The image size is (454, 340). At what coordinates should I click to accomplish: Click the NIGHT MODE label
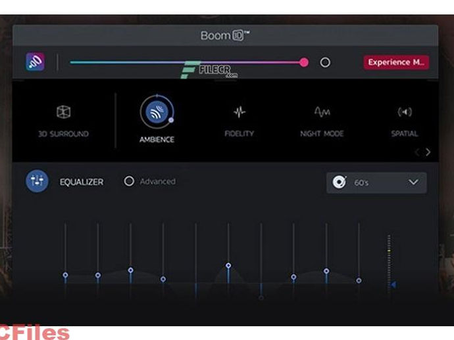pos(322,133)
